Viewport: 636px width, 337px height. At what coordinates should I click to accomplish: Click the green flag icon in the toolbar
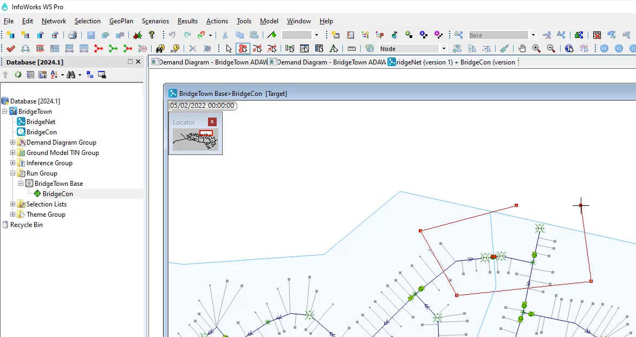click(272, 35)
